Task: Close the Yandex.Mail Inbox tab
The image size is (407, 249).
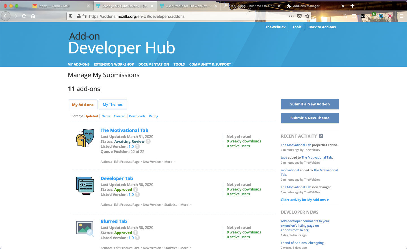Action: tap(88, 6)
